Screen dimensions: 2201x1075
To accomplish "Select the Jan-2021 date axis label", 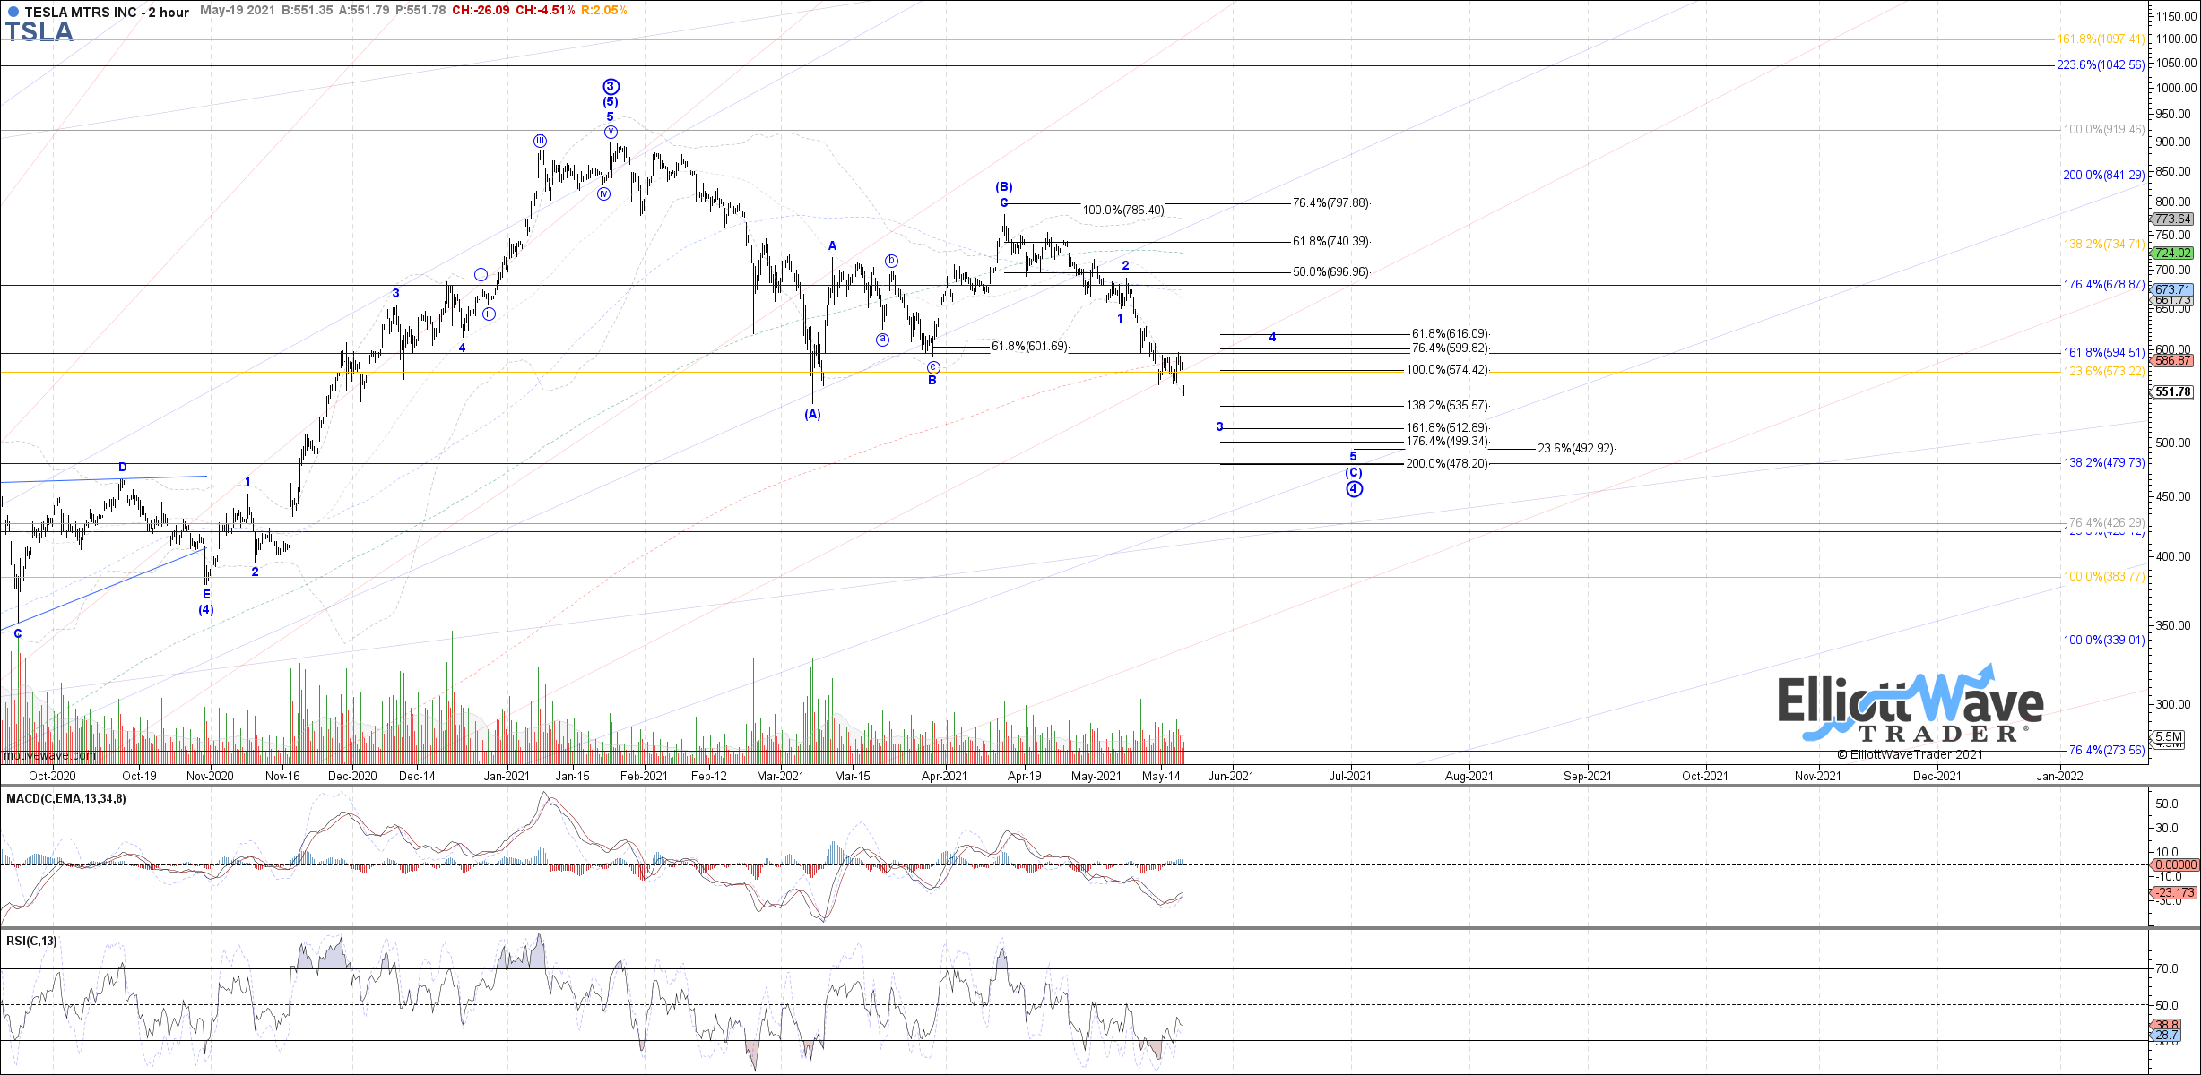I will [x=507, y=776].
